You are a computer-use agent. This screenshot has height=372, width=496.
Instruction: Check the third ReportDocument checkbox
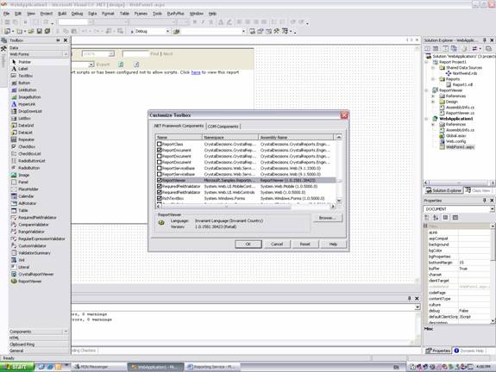click(x=160, y=162)
